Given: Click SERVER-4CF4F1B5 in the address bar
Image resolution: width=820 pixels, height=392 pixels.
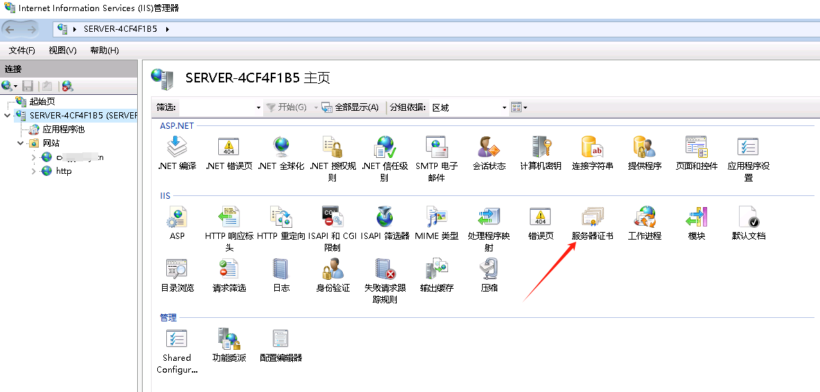Looking at the screenshot, I should tap(121, 29).
